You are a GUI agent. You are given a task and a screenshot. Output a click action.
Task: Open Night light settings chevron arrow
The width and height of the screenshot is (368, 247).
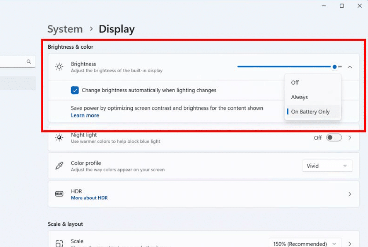coord(350,138)
